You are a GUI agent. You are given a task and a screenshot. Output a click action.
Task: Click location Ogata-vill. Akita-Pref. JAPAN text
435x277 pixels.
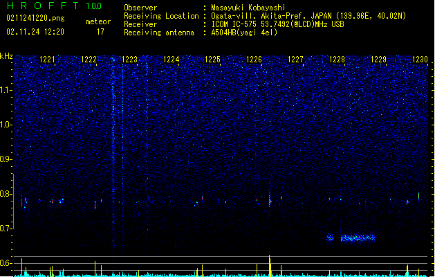point(308,16)
